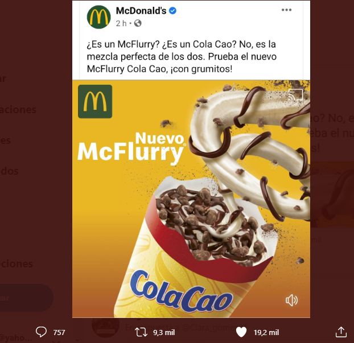Viewport: 354px width, 343px height.
Task: Click the "2 h" post timestamp
Action: pyautogui.click(x=121, y=23)
